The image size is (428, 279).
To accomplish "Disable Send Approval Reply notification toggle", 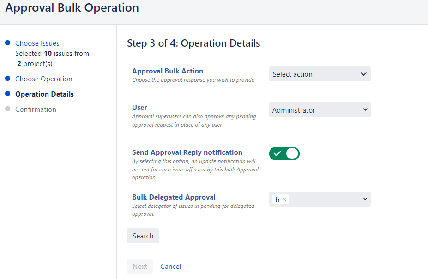I will [x=284, y=153].
